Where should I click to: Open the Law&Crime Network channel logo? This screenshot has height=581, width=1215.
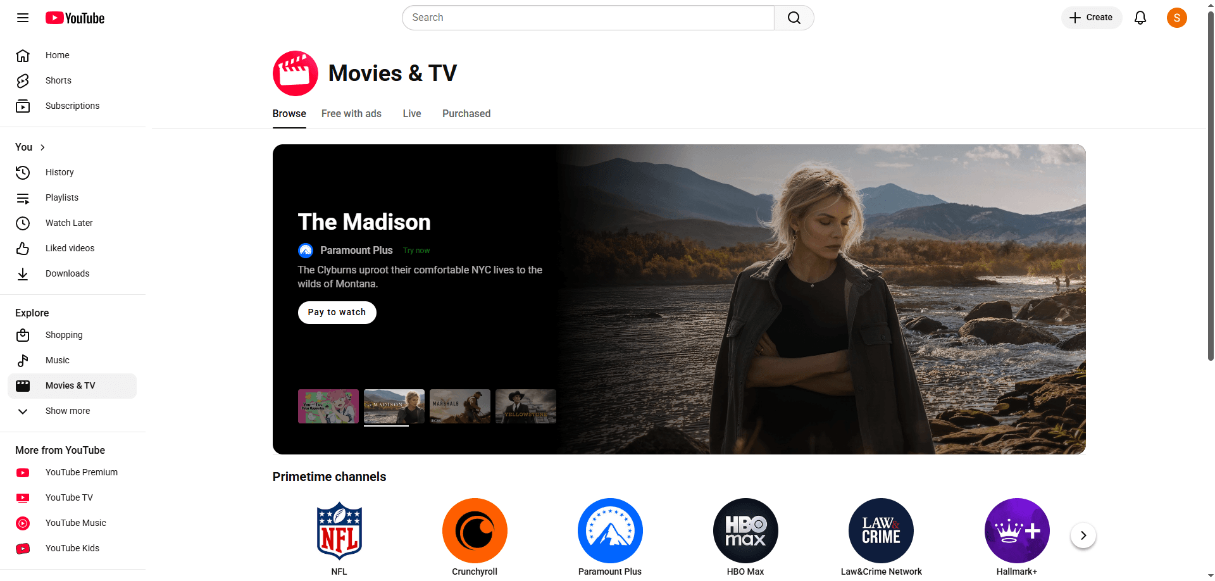(881, 530)
